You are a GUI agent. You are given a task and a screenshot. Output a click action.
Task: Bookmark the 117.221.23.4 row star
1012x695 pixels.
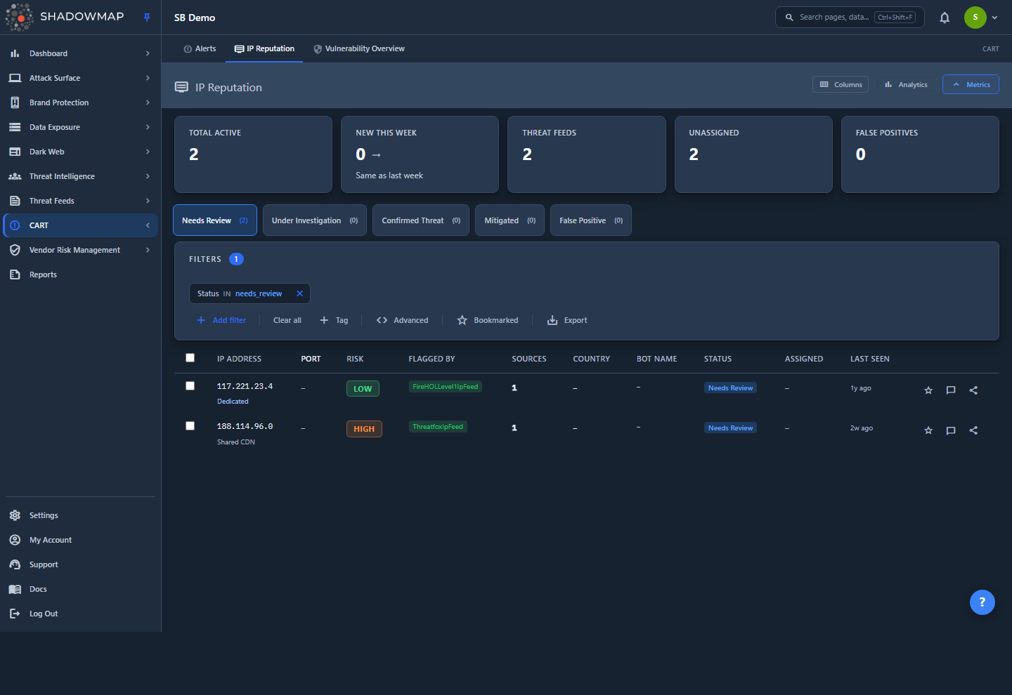pyautogui.click(x=928, y=390)
